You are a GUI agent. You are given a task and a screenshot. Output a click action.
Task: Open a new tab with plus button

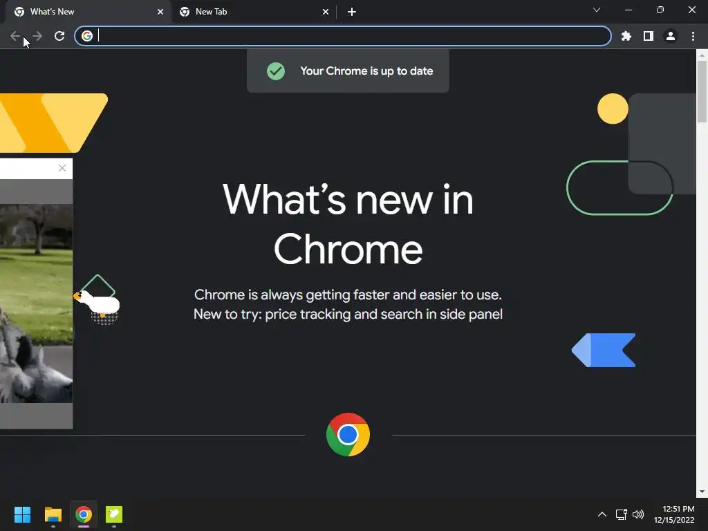[x=352, y=12]
